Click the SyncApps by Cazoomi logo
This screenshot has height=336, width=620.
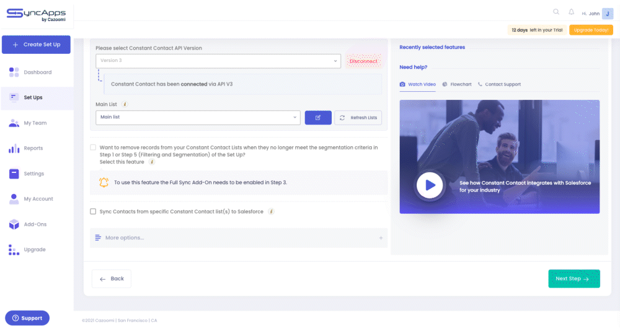(x=36, y=15)
